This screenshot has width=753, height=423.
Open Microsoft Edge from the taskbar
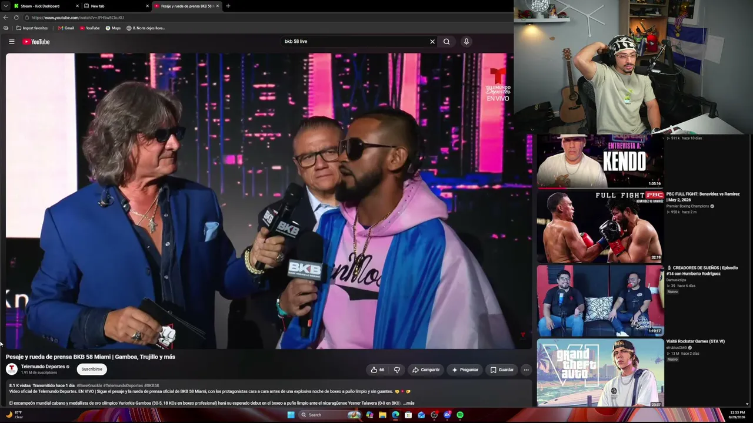tap(395, 415)
